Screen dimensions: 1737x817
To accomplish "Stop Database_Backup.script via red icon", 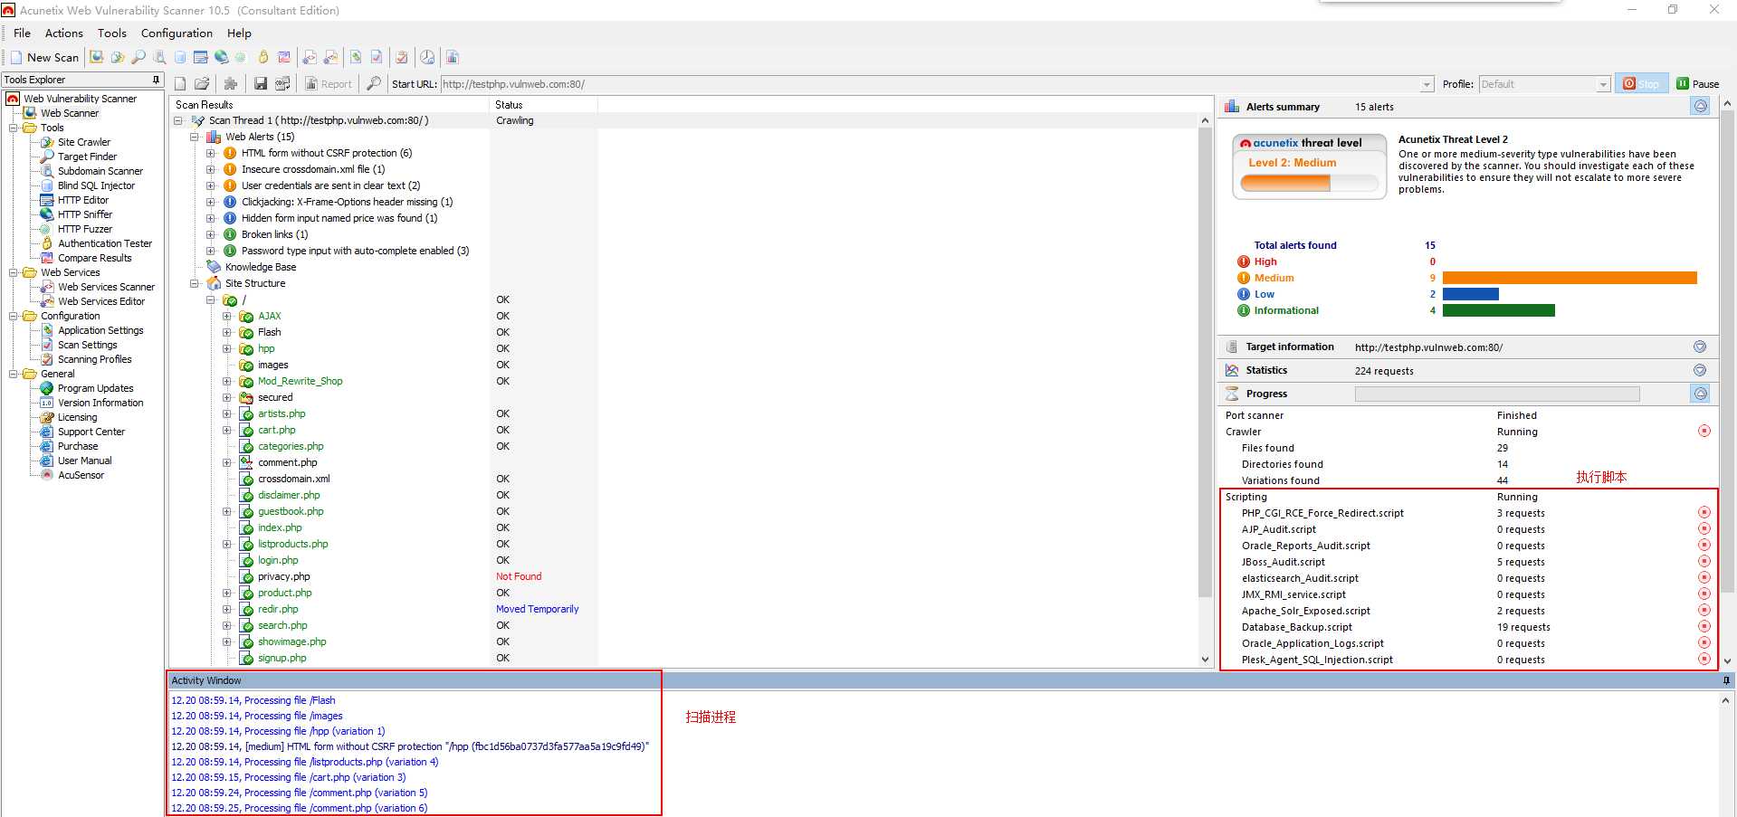I will coord(1704,627).
